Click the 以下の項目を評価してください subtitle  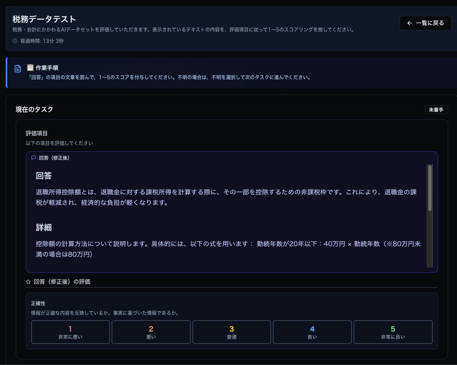[x=59, y=143]
